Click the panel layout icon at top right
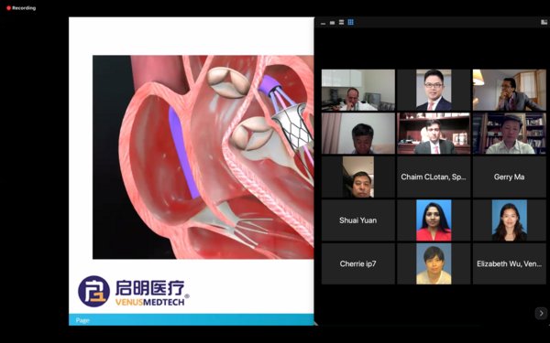Image resolution: width=550 pixels, height=343 pixels. [x=544, y=22]
